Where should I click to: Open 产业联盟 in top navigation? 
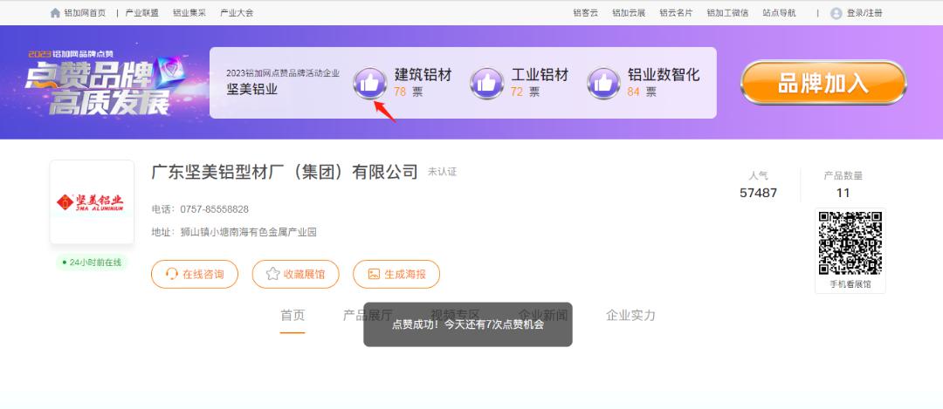[142, 12]
